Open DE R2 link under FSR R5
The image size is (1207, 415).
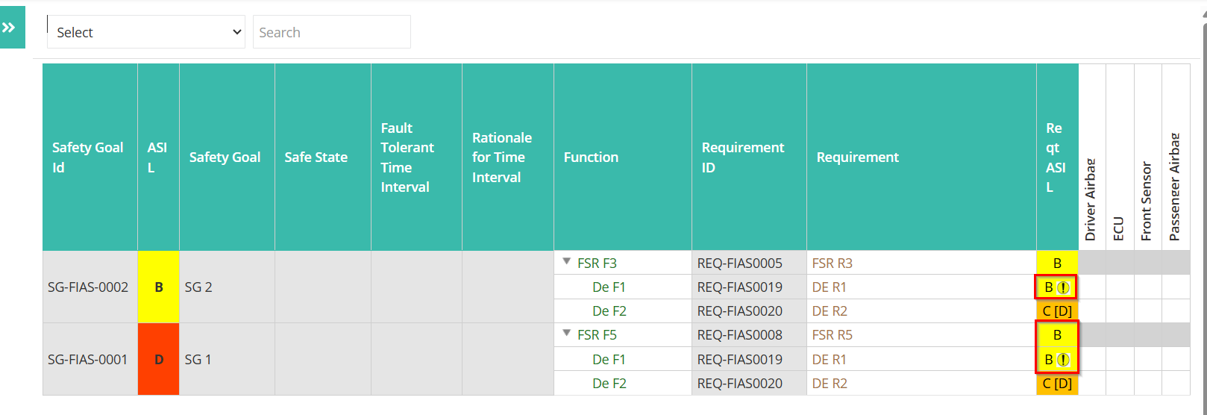point(830,384)
